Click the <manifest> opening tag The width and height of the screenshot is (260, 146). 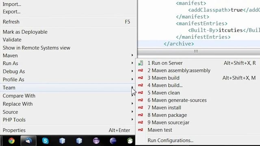point(191,3)
